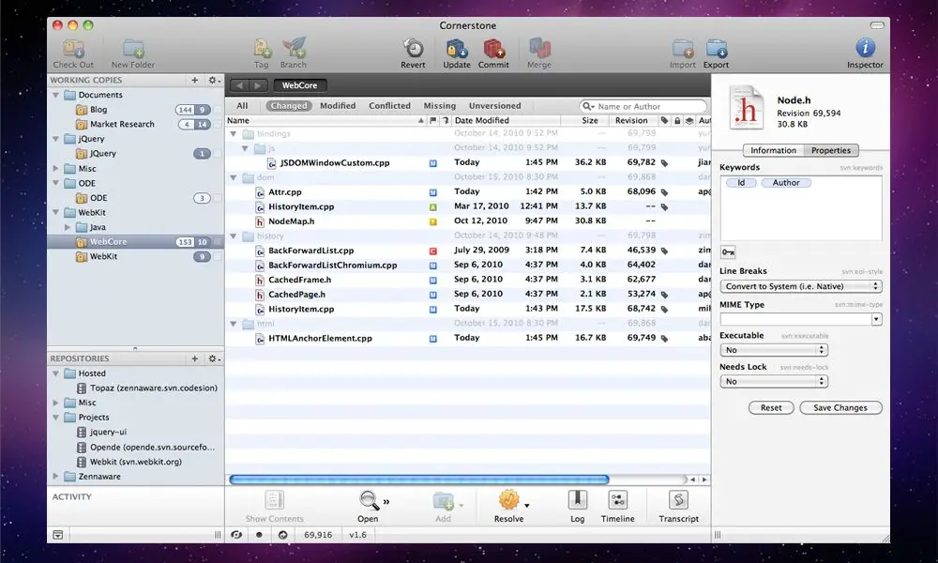The image size is (938, 563).
Task: Revert changes using the Revert icon
Action: point(413,49)
